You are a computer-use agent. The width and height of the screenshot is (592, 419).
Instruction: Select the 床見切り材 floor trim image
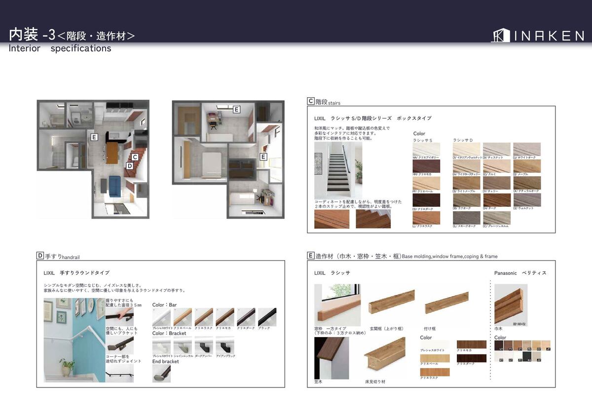pyautogui.click(x=385, y=357)
